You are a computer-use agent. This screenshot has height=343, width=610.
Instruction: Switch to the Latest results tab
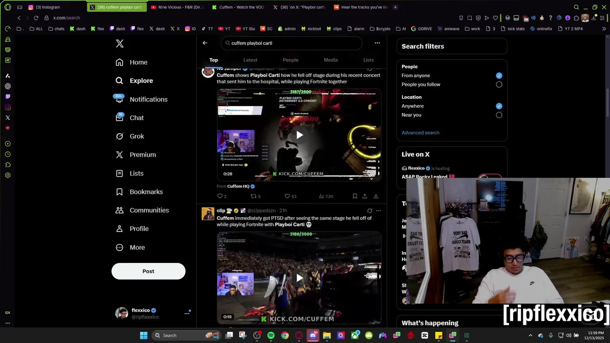pos(250,60)
